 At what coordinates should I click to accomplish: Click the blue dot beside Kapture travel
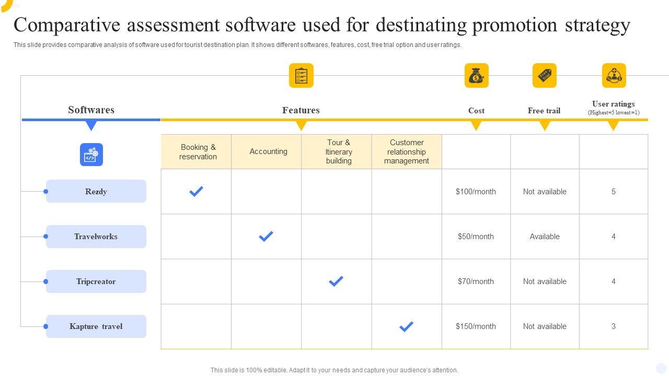[x=46, y=326]
